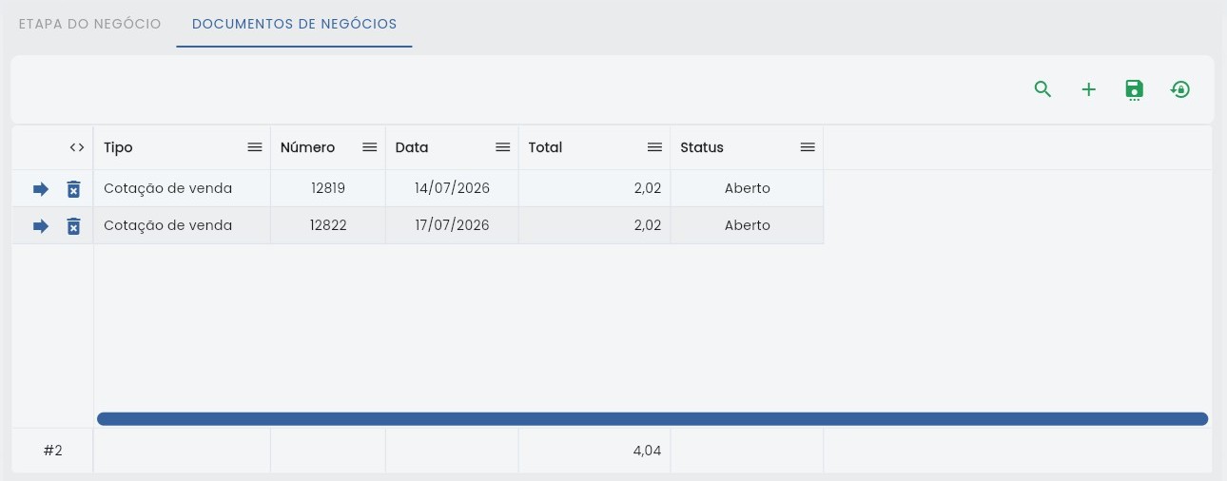
Task: Select the cell with number 12819
Action: pos(328,188)
